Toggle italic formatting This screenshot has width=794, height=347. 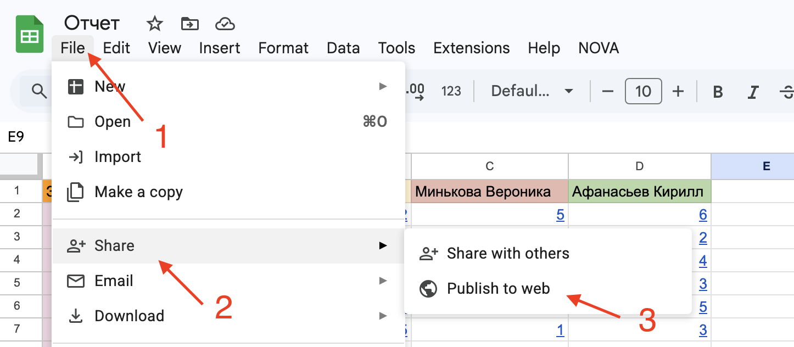click(753, 91)
